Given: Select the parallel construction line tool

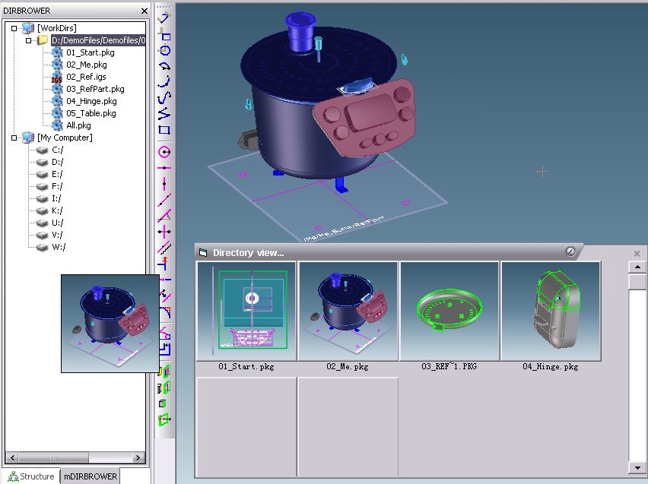Looking at the screenshot, I should coord(164,248).
